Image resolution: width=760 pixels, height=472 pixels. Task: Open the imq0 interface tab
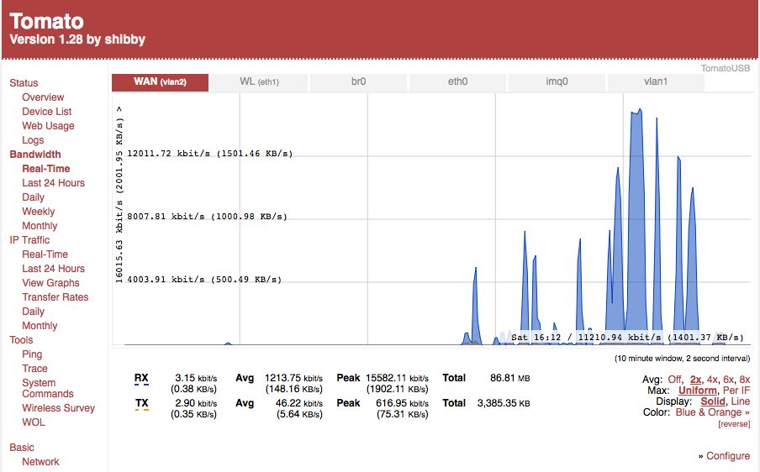[557, 81]
